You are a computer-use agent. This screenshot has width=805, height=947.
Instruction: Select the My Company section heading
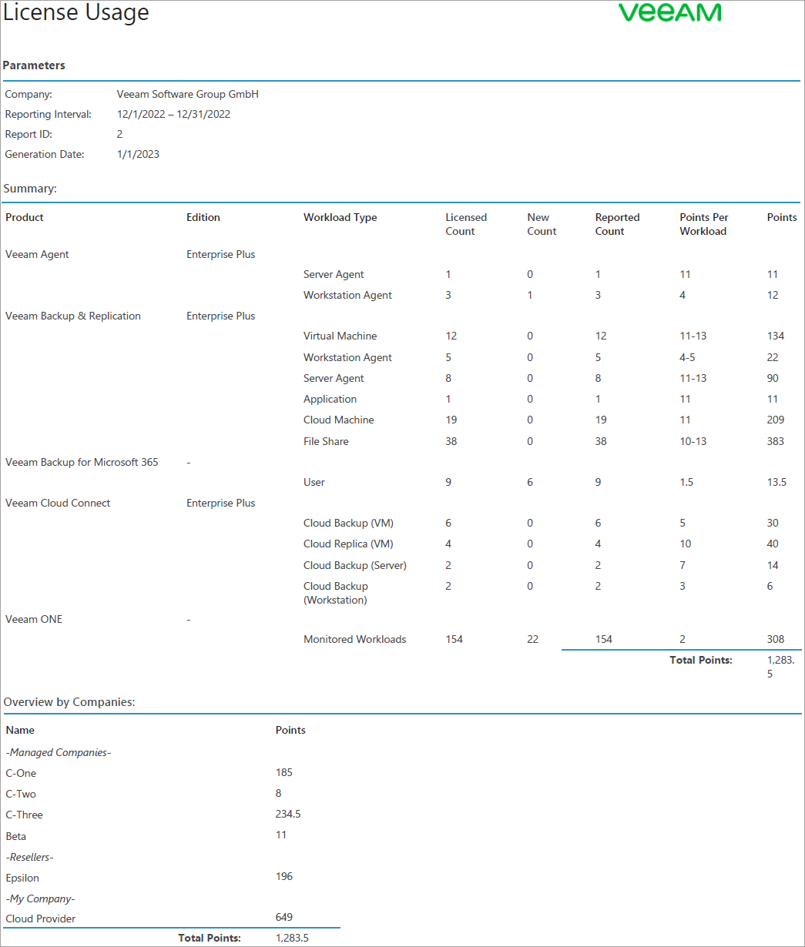[x=40, y=898]
